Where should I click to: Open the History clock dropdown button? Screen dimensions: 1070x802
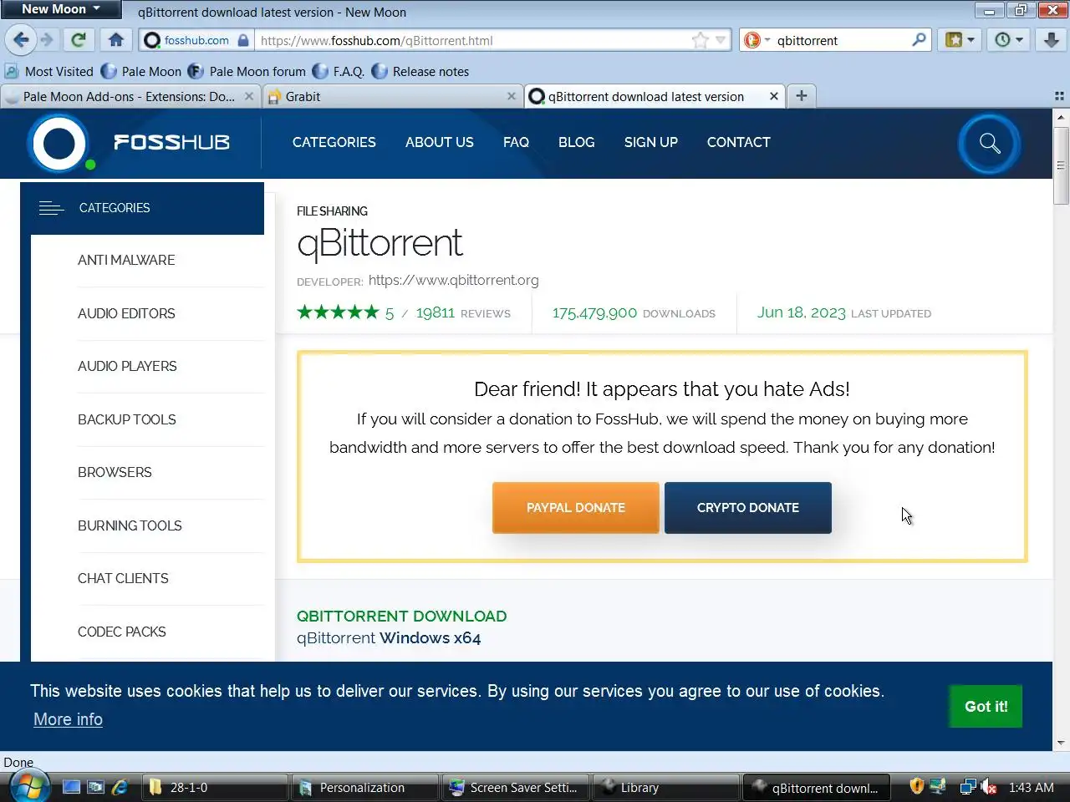pos(1009,39)
